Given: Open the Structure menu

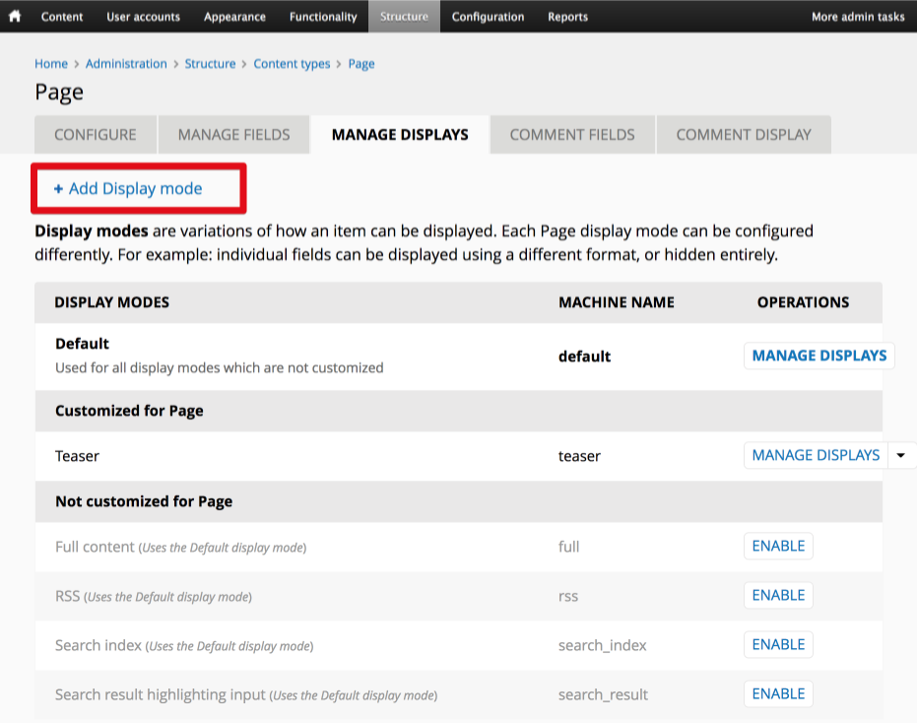Looking at the screenshot, I should [404, 16].
